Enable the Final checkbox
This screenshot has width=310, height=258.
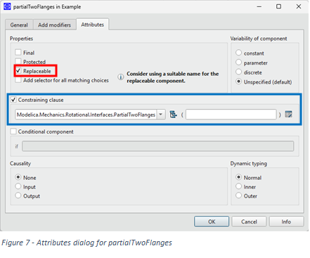18,52
